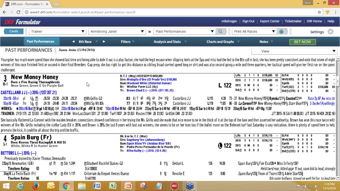Launch Internet Explorer from taskbar

pyautogui.click(x=20, y=186)
